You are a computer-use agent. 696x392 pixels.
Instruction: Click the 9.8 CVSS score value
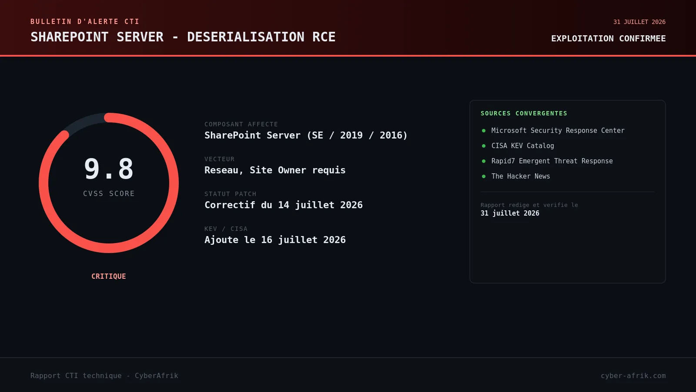pos(109,169)
